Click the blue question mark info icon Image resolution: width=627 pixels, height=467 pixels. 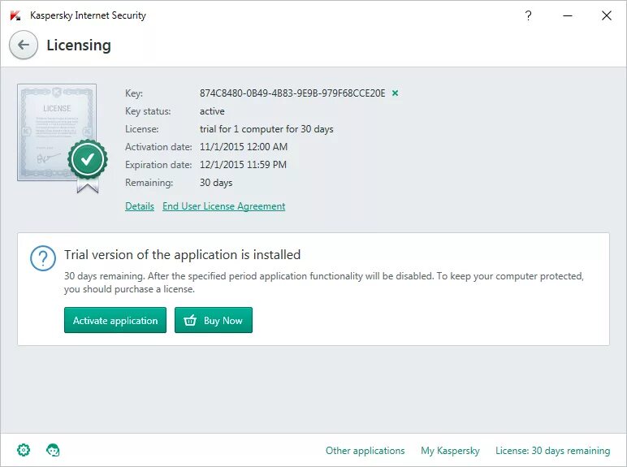point(43,258)
